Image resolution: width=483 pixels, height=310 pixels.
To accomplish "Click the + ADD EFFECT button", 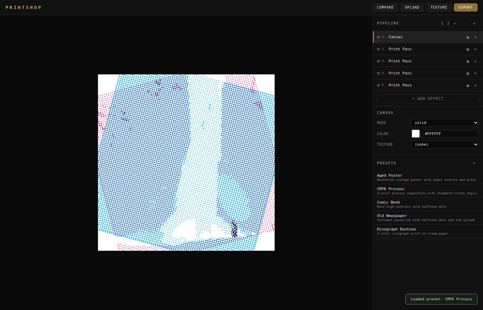I will [427, 99].
